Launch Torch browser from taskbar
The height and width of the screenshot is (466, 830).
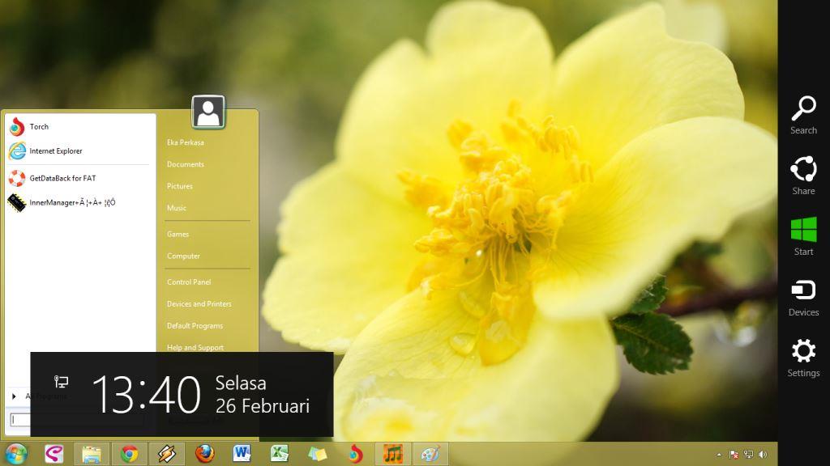pyautogui.click(x=355, y=454)
